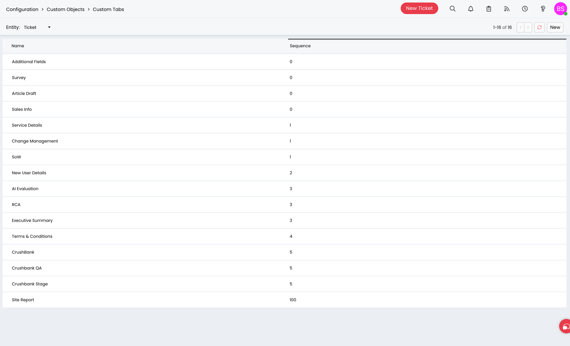
Task: Open the clock timer icon
Action: pyautogui.click(x=525, y=9)
